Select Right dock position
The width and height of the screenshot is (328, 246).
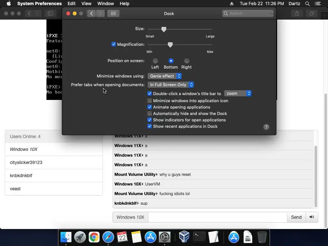pyautogui.click(x=187, y=61)
